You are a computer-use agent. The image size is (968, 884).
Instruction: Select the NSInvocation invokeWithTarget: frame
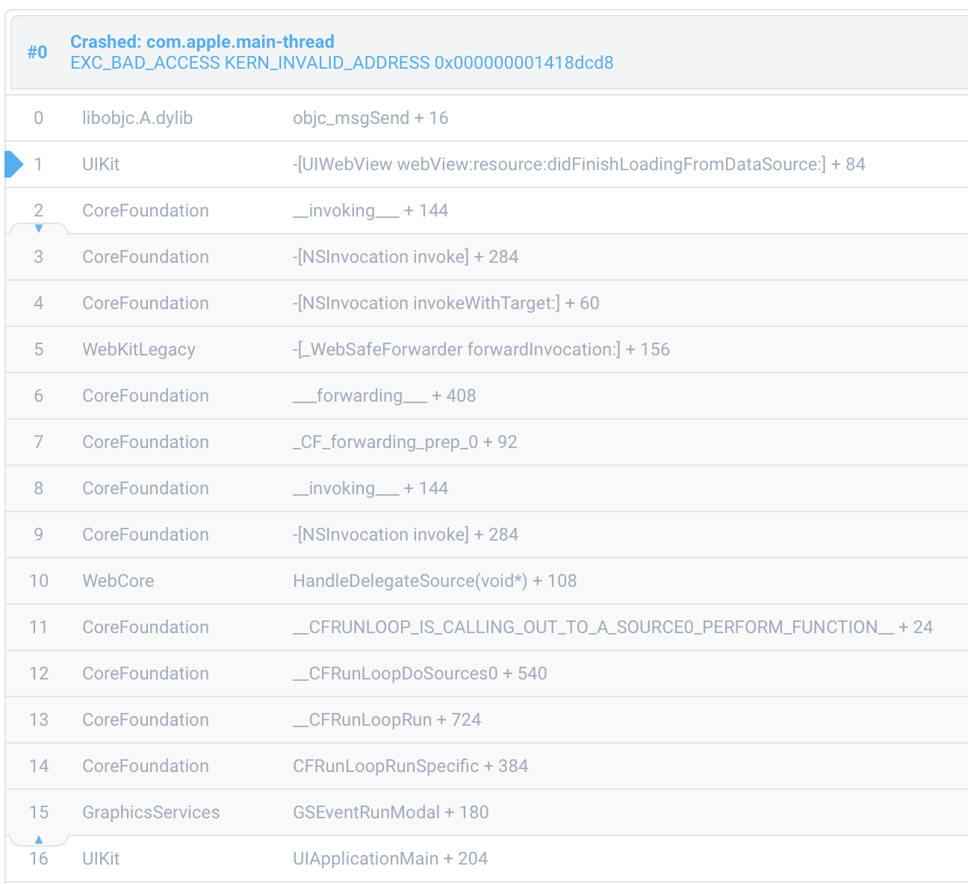click(x=445, y=303)
